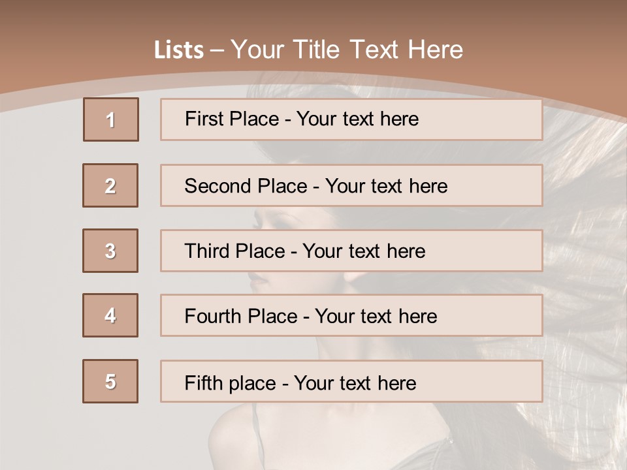This screenshot has width=627, height=470.
Task: Click 'Your Title Text Here' in header
Action: (x=347, y=50)
